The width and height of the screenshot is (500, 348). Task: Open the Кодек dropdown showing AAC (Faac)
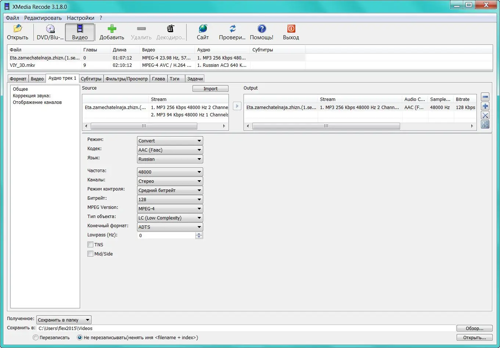click(170, 150)
